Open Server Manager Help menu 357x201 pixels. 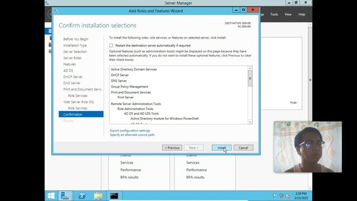click(302, 15)
